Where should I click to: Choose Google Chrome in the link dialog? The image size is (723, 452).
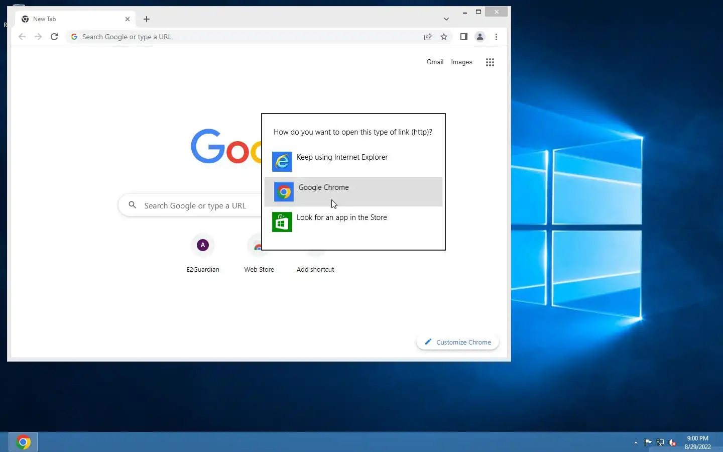click(x=353, y=192)
